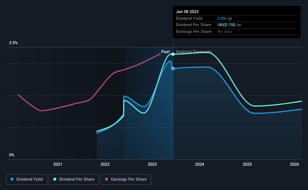Click the 2024 x-axis label

point(200,164)
